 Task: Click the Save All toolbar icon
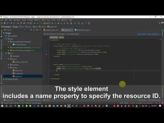pyautogui.click(x=5, y=23)
